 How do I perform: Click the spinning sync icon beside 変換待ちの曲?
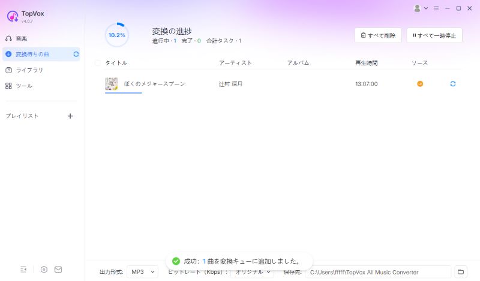pos(76,54)
